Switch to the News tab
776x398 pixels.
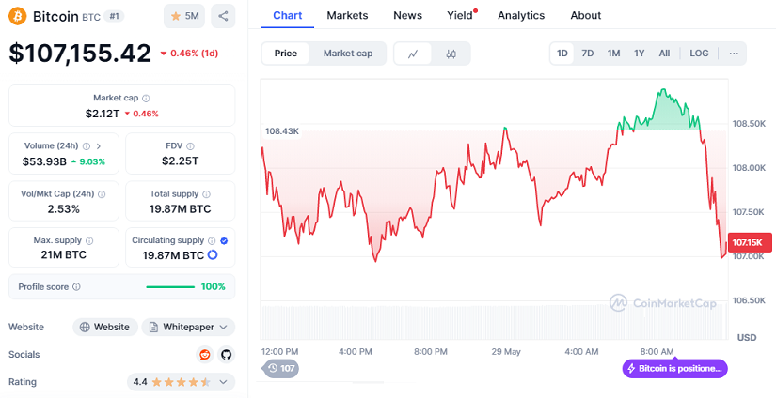(x=408, y=15)
